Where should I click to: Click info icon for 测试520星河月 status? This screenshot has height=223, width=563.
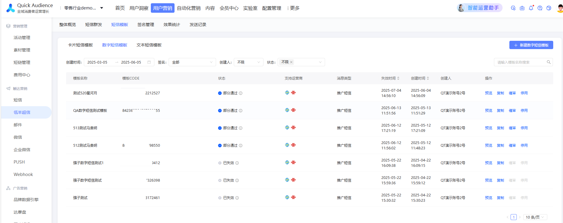[241, 93]
